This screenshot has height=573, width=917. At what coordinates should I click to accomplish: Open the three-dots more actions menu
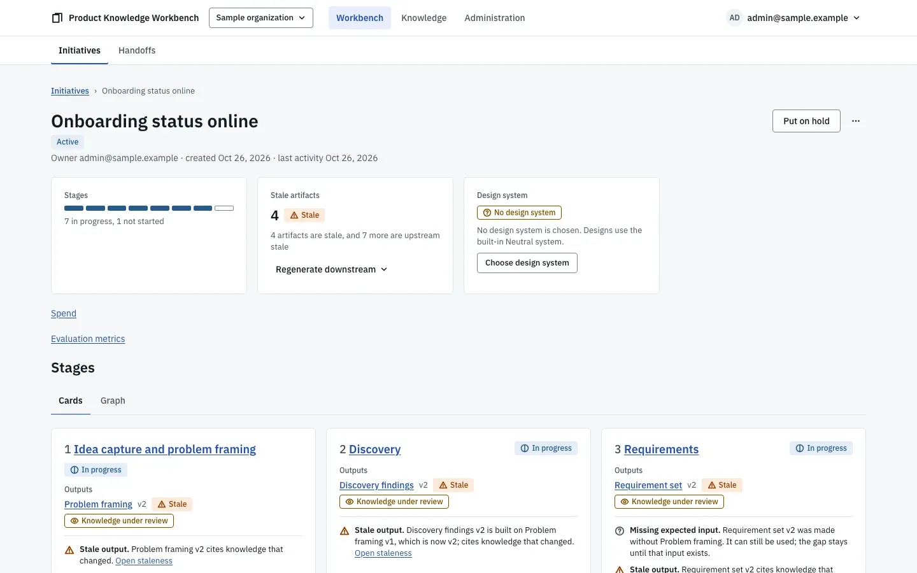pos(856,121)
